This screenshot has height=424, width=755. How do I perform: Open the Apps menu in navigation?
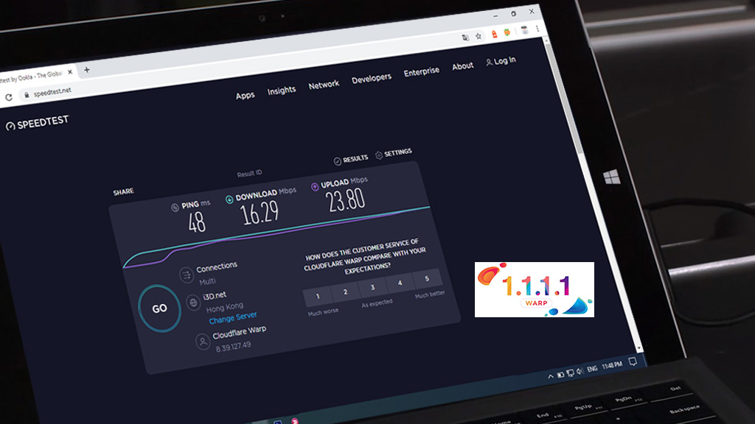click(x=245, y=96)
